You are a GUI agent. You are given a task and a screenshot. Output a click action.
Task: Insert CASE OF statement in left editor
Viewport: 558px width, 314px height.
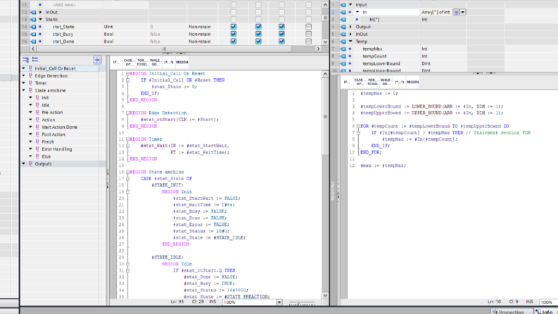coord(129,62)
